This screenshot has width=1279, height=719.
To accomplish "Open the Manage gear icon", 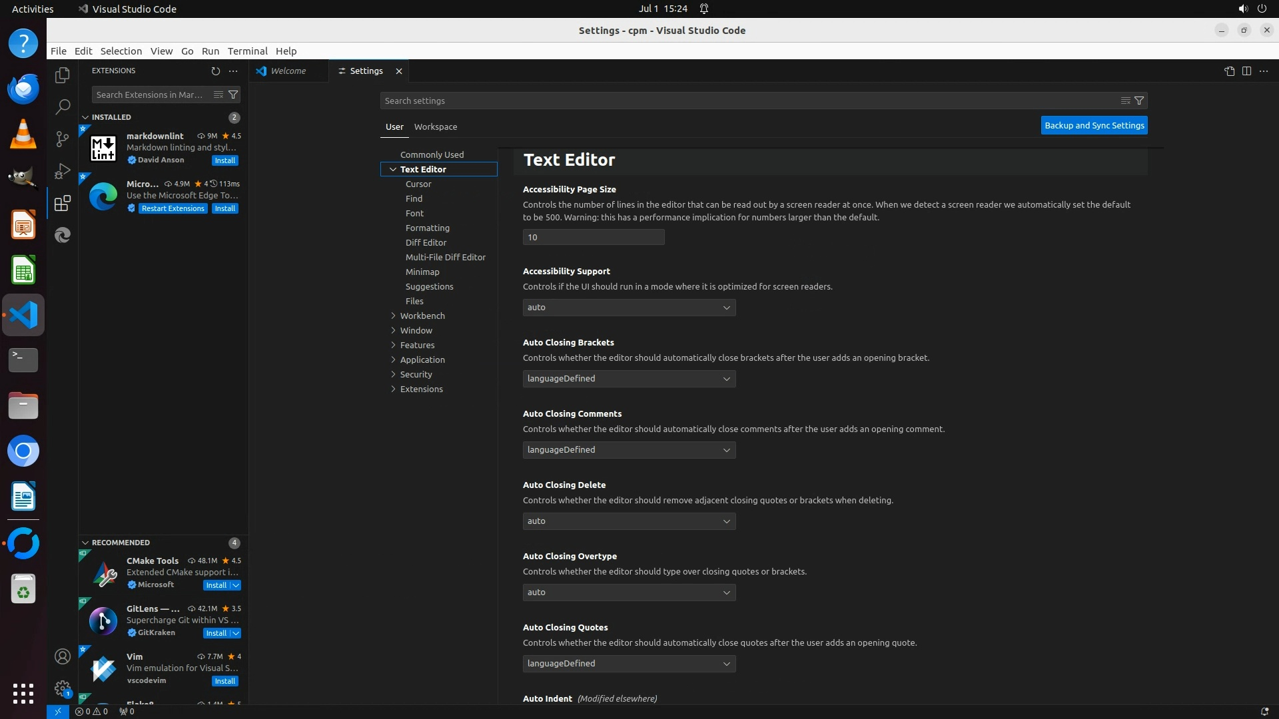I will pos(63,688).
